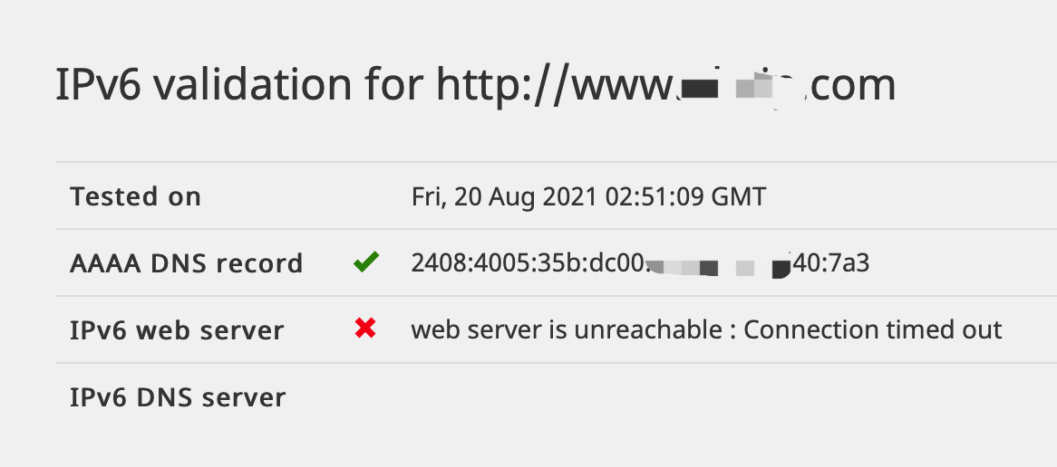Click the red X beside IPv6 web server
Viewport: 1057px width, 467px height.
(365, 329)
